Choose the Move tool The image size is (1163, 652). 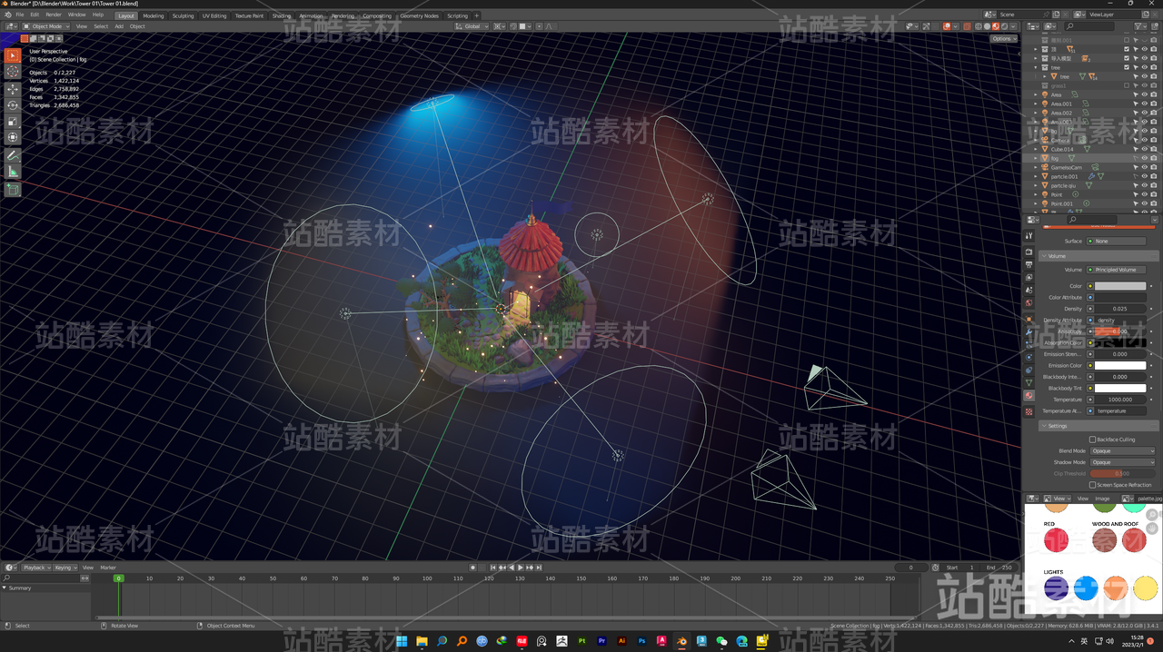coord(13,90)
